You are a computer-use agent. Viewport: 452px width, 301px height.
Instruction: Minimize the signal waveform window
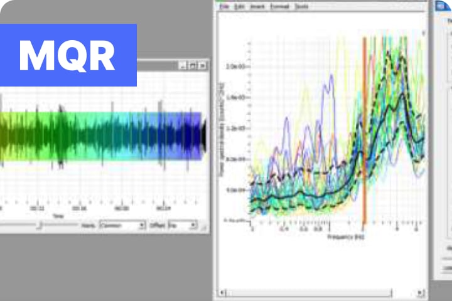point(182,66)
